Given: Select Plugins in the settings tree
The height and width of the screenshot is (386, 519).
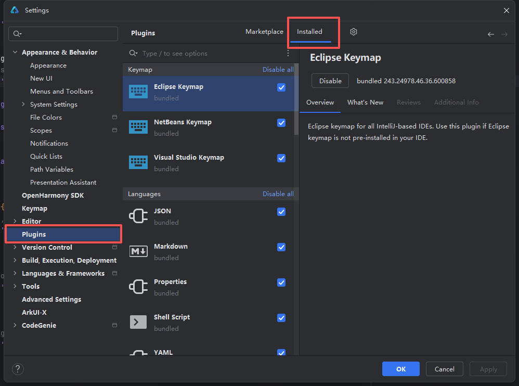Looking at the screenshot, I should 63,234.
